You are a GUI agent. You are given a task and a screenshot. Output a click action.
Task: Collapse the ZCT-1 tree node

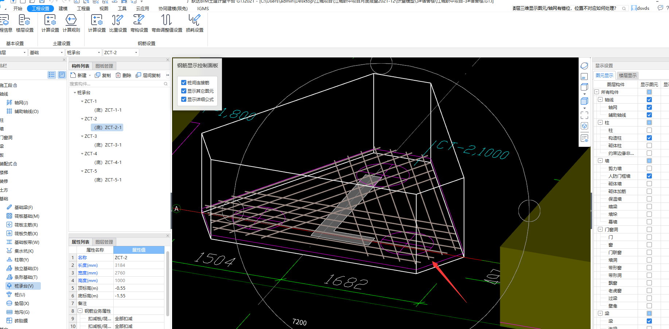(82, 101)
